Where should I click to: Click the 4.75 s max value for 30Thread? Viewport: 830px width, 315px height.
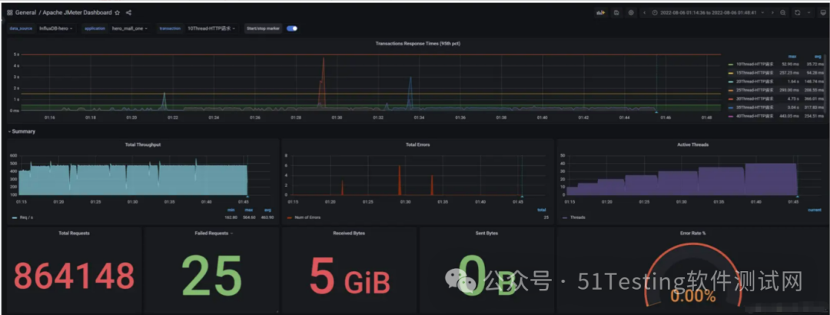(x=792, y=98)
